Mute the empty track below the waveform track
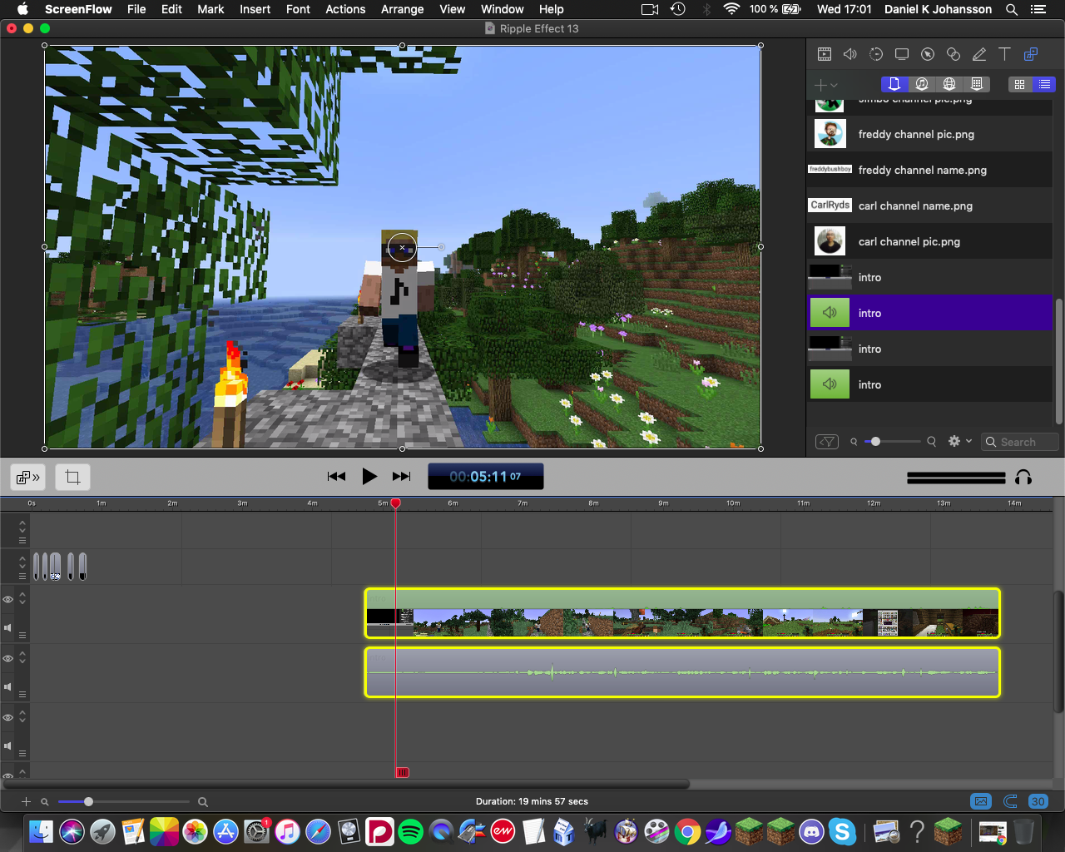This screenshot has width=1065, height=852. [8, 746]
